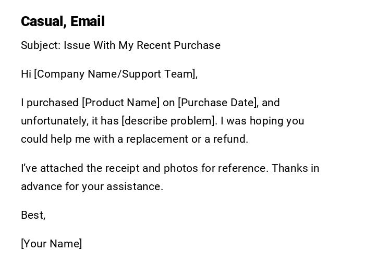Click the "Hi" greeting word
This screenshot has height=276, width=365.
pyautogui.click(x=26, y=74)
